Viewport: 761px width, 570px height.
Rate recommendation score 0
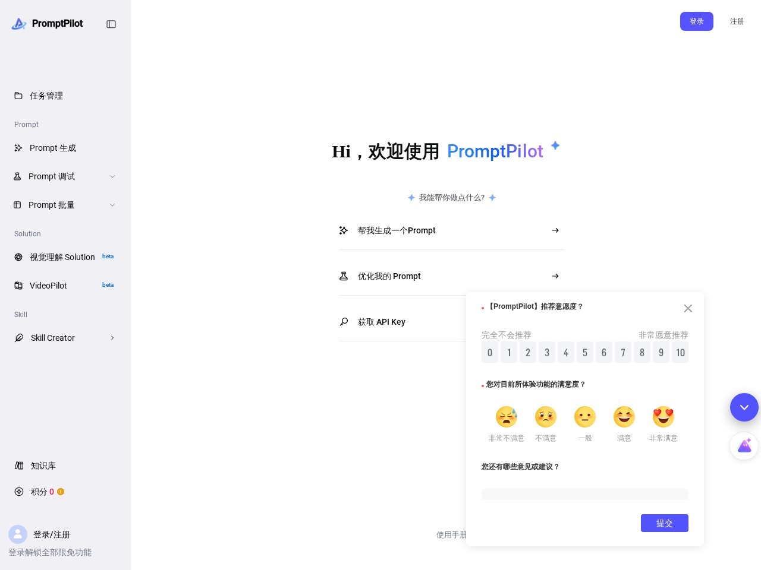tap(490, 353)
